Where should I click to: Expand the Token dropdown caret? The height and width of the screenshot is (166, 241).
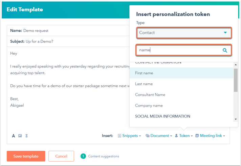192,136
